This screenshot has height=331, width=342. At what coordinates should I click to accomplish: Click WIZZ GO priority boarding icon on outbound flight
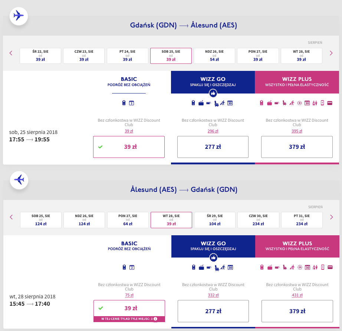[x=223, y=103]
